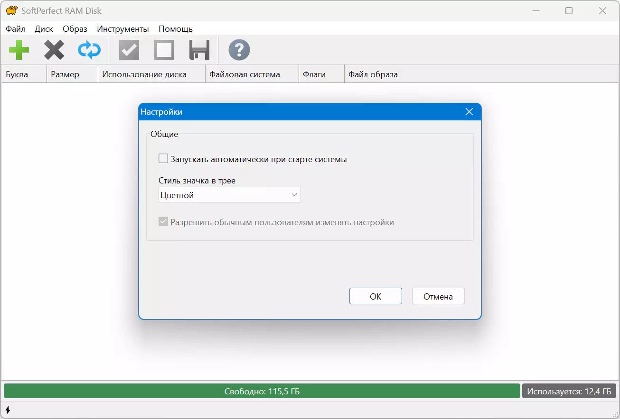Open the Образ menu

pyautogui.click(x=75, y=29)
